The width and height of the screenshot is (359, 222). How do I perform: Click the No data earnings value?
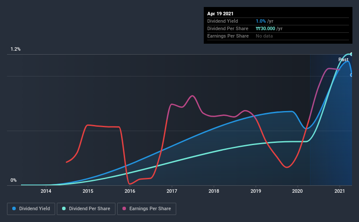(x=264, y=36)
